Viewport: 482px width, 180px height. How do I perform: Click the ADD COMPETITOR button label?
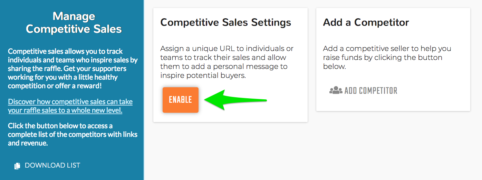pyautogui.click(x=371, y=91)
